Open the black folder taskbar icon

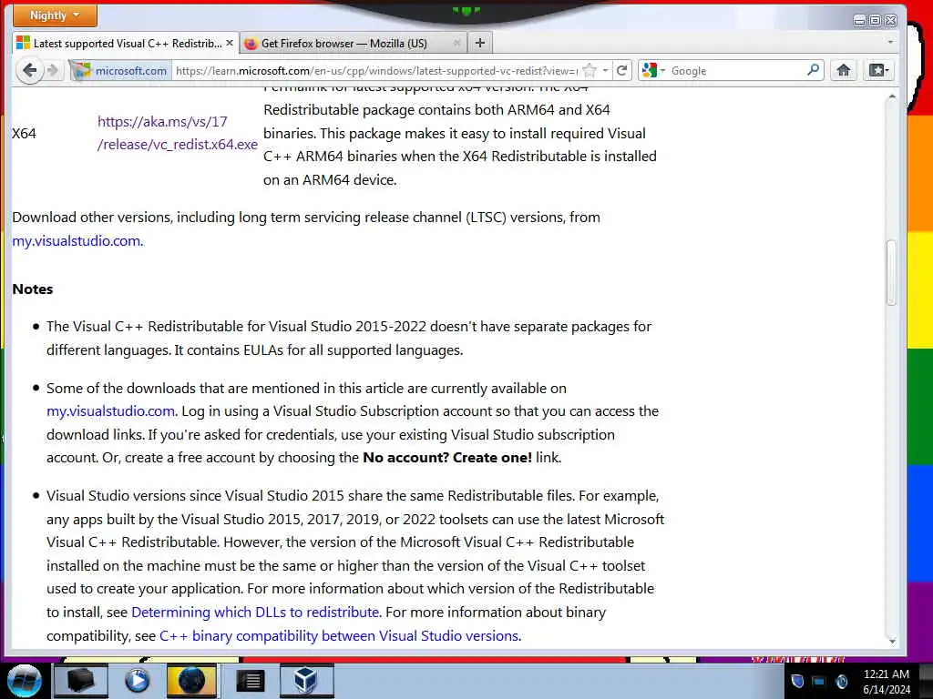[80, 681]
